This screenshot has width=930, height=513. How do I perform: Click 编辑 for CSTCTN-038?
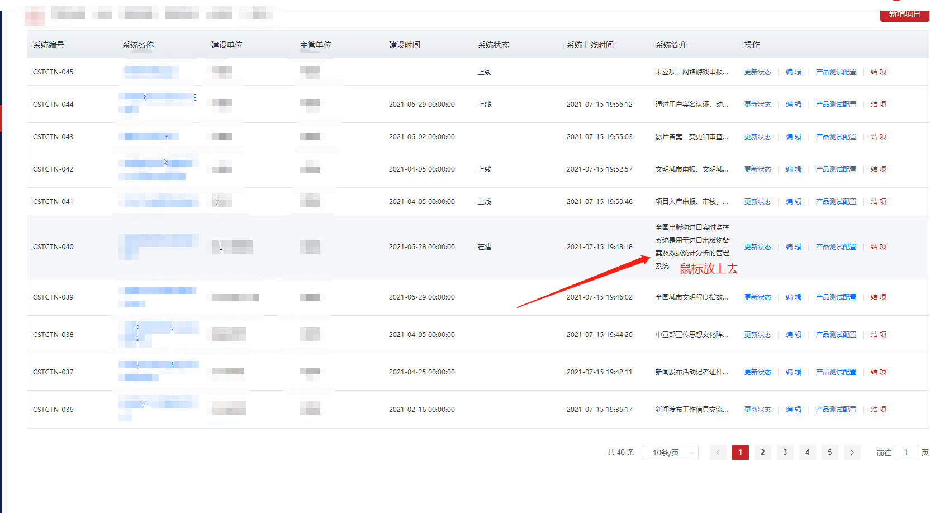(793, 335)
